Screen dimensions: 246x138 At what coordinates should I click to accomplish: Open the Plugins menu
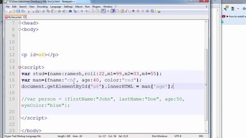[x=96, y=7]
